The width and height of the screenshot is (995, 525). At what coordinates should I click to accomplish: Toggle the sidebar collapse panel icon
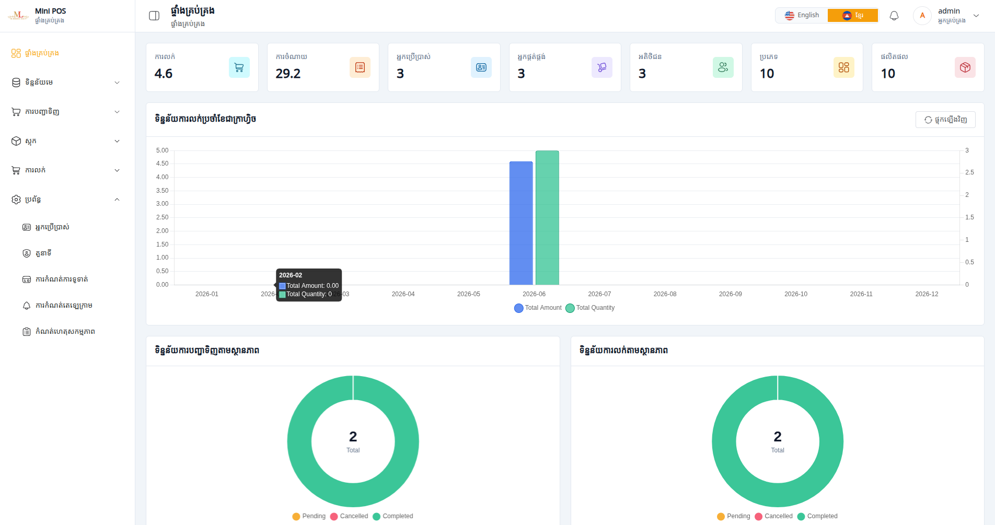coord(154,16)
